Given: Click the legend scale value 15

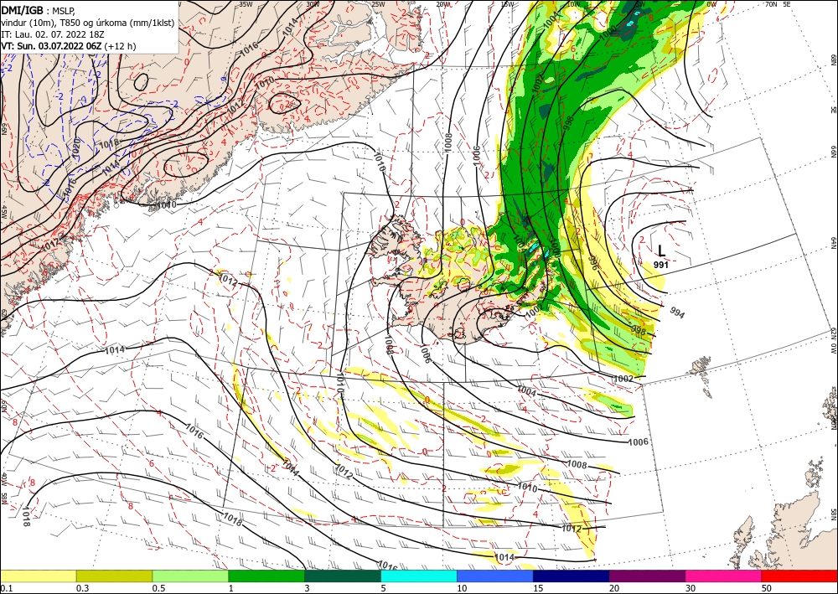Looking at the screenshot, I should 539,588.
